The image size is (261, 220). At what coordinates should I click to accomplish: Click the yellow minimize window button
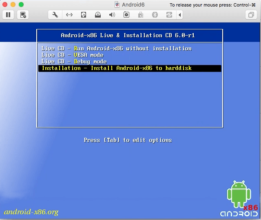(x=13, y=4)
